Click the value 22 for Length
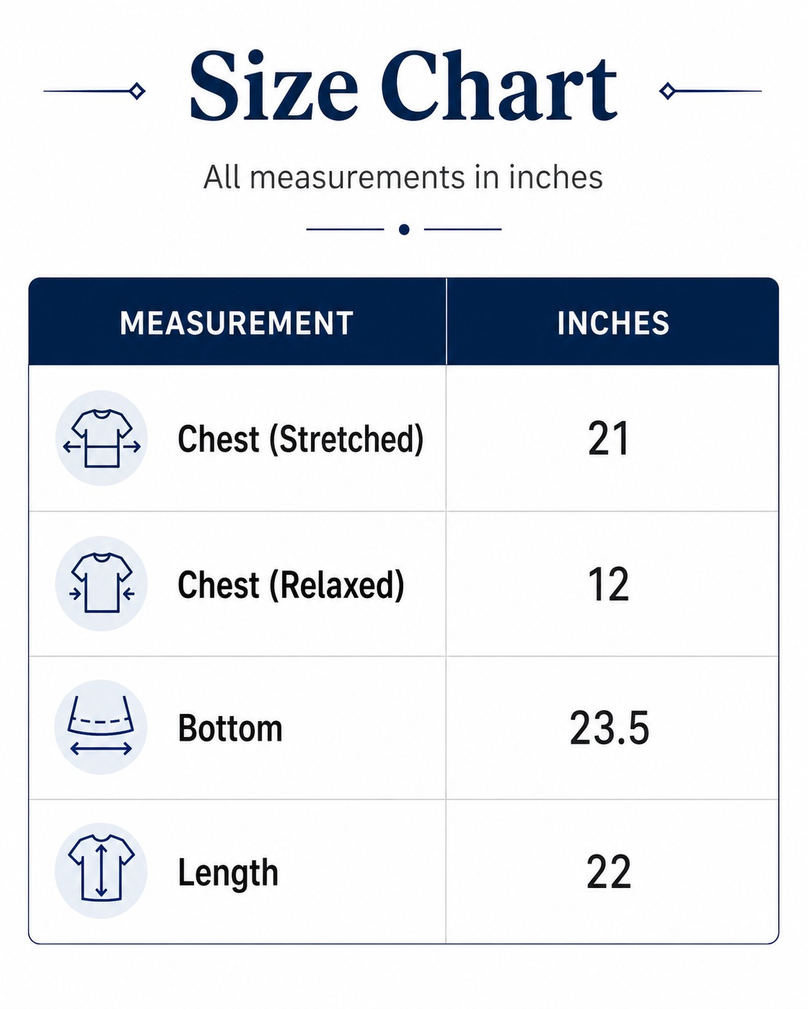Viewport: 808px width, 1009px height. tap(609, 872)
